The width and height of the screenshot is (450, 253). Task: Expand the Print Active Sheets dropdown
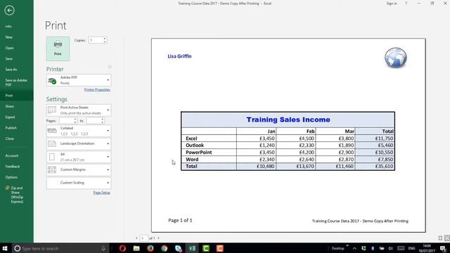click(79, 110)
